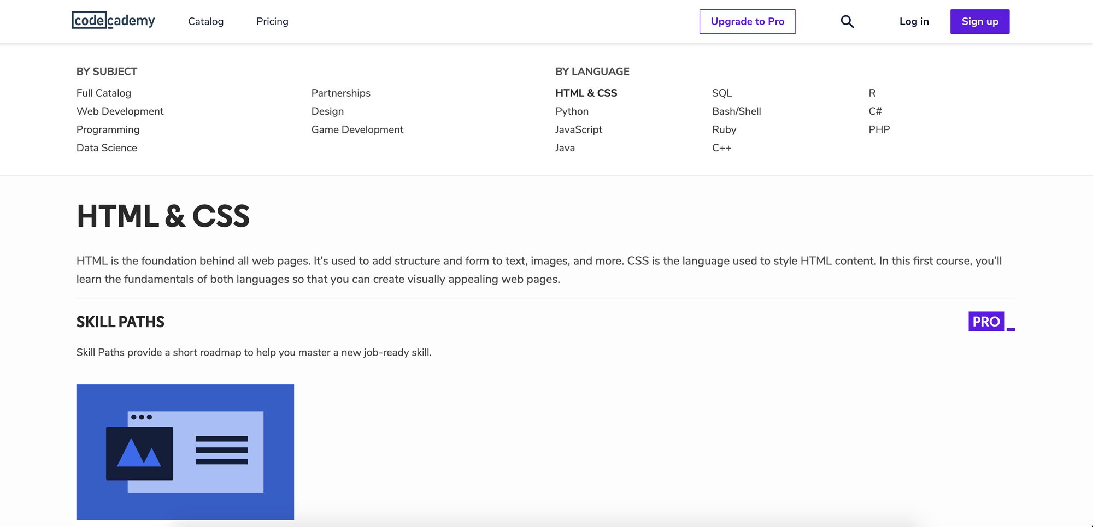
Task: Choose the PHP language
Action: [879, 130]
